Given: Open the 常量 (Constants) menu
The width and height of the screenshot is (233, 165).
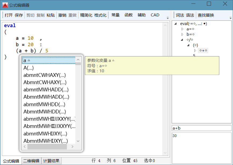Looking at the screenshot, I should pyautogui.click(x=116, y=15).
